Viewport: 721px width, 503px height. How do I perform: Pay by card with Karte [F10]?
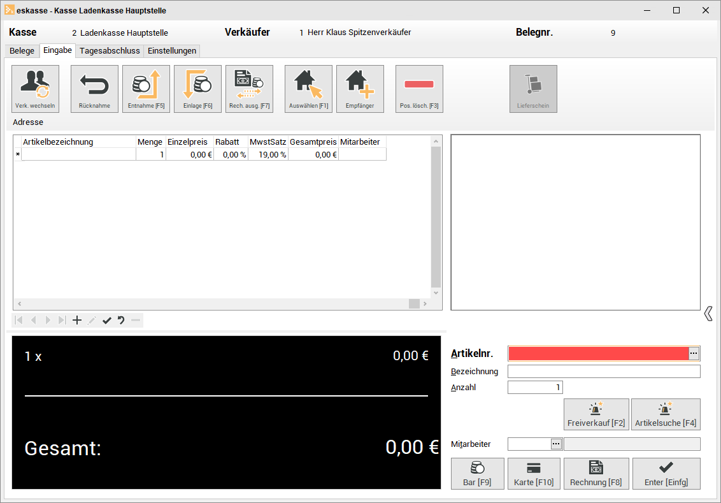[534, 474]
